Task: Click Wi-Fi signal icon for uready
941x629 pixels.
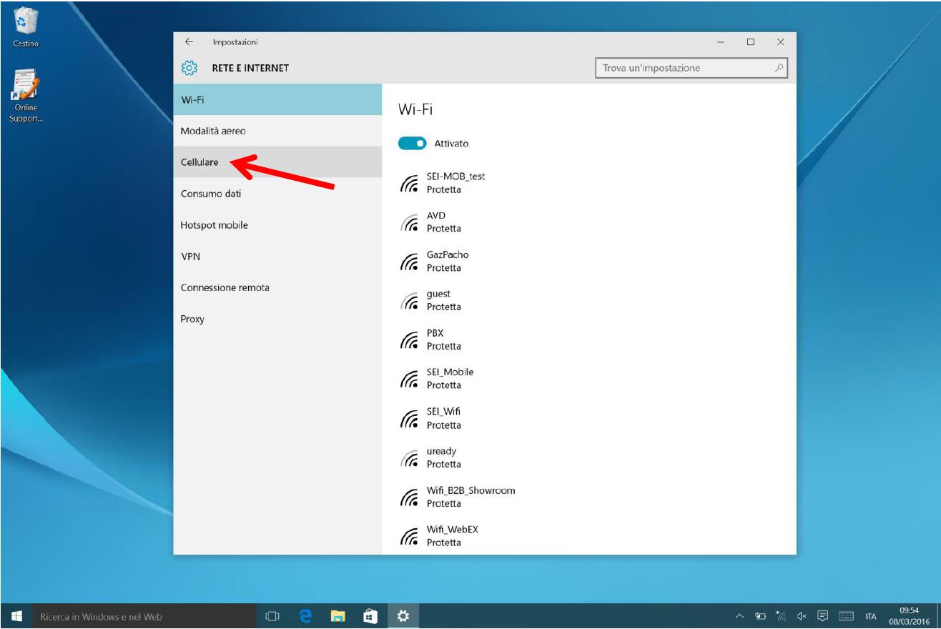Action: pos(409,457)
